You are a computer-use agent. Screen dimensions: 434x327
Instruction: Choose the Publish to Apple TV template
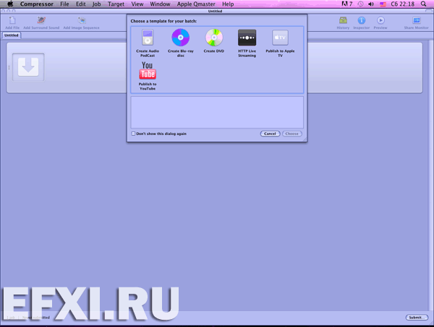point(280,38)
